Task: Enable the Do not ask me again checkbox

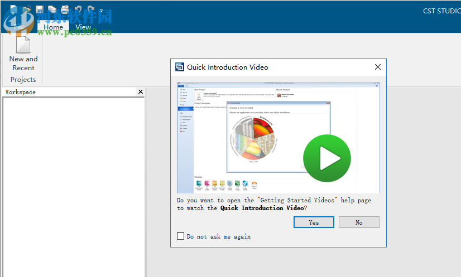Action: point(180,236)
